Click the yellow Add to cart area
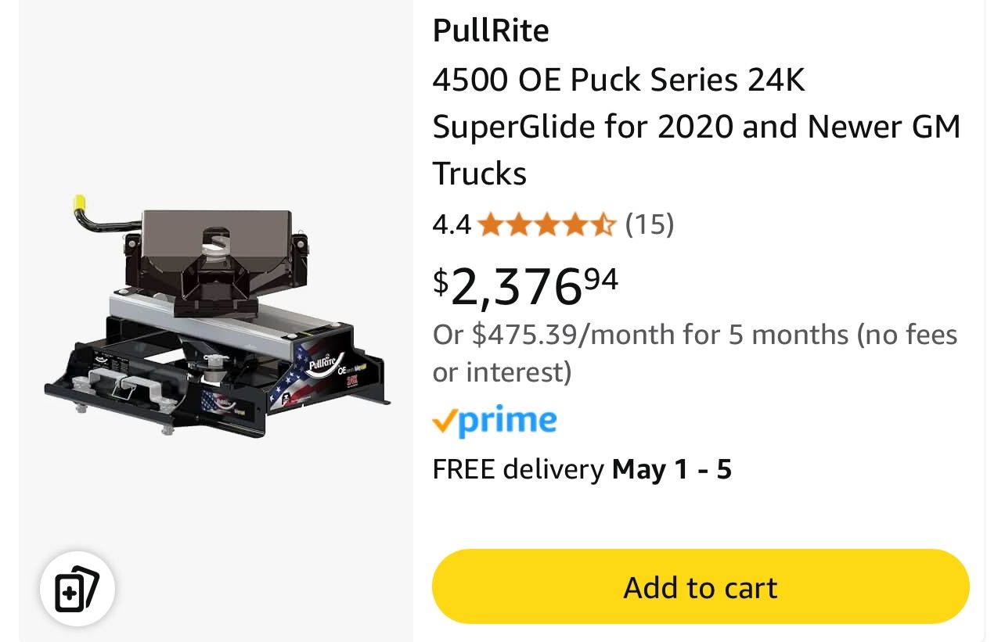 click(699, 587)
